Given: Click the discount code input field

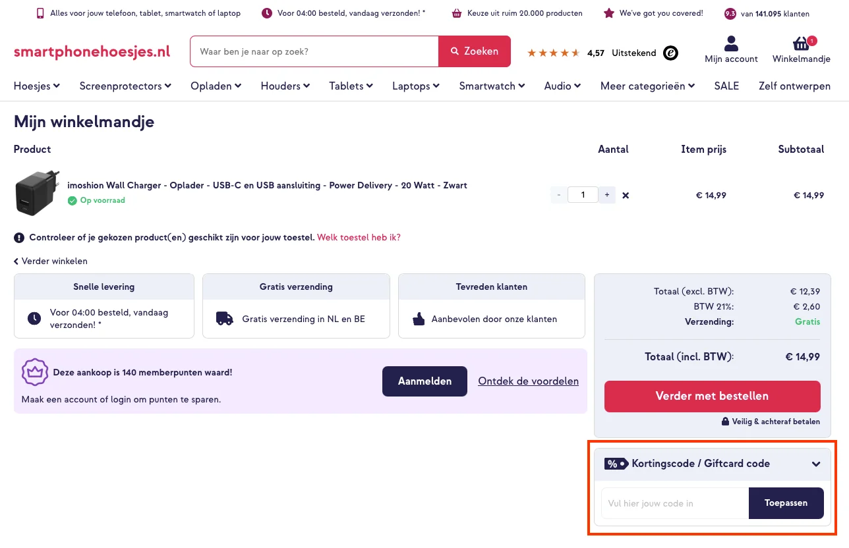Looking at the screenshot, I should click(x=674, y=503).
